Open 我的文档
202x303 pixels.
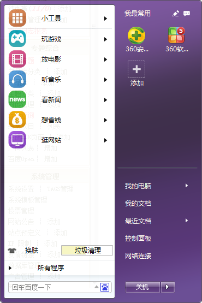click(x=138, y=204)
